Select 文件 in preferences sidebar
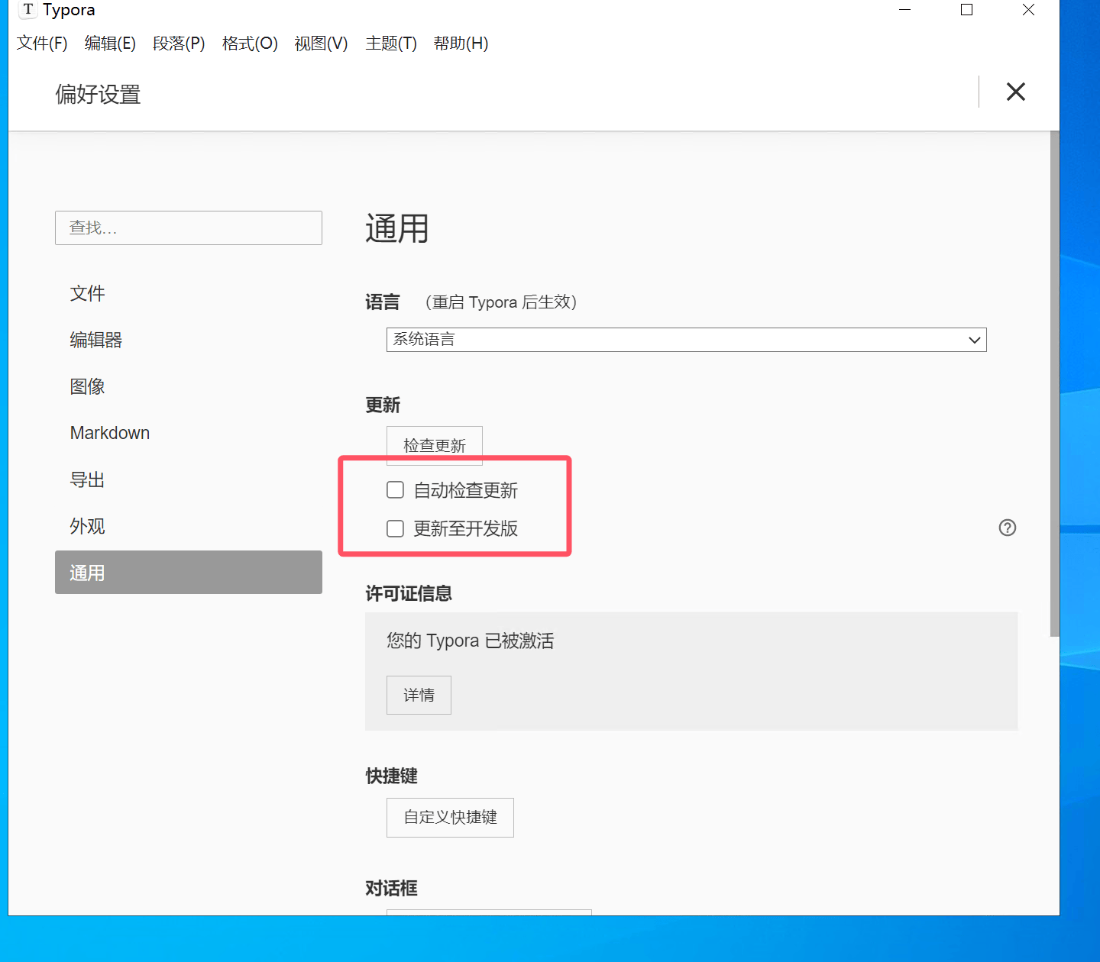This screenshot has width=1100, height=962. coord(189,293)
